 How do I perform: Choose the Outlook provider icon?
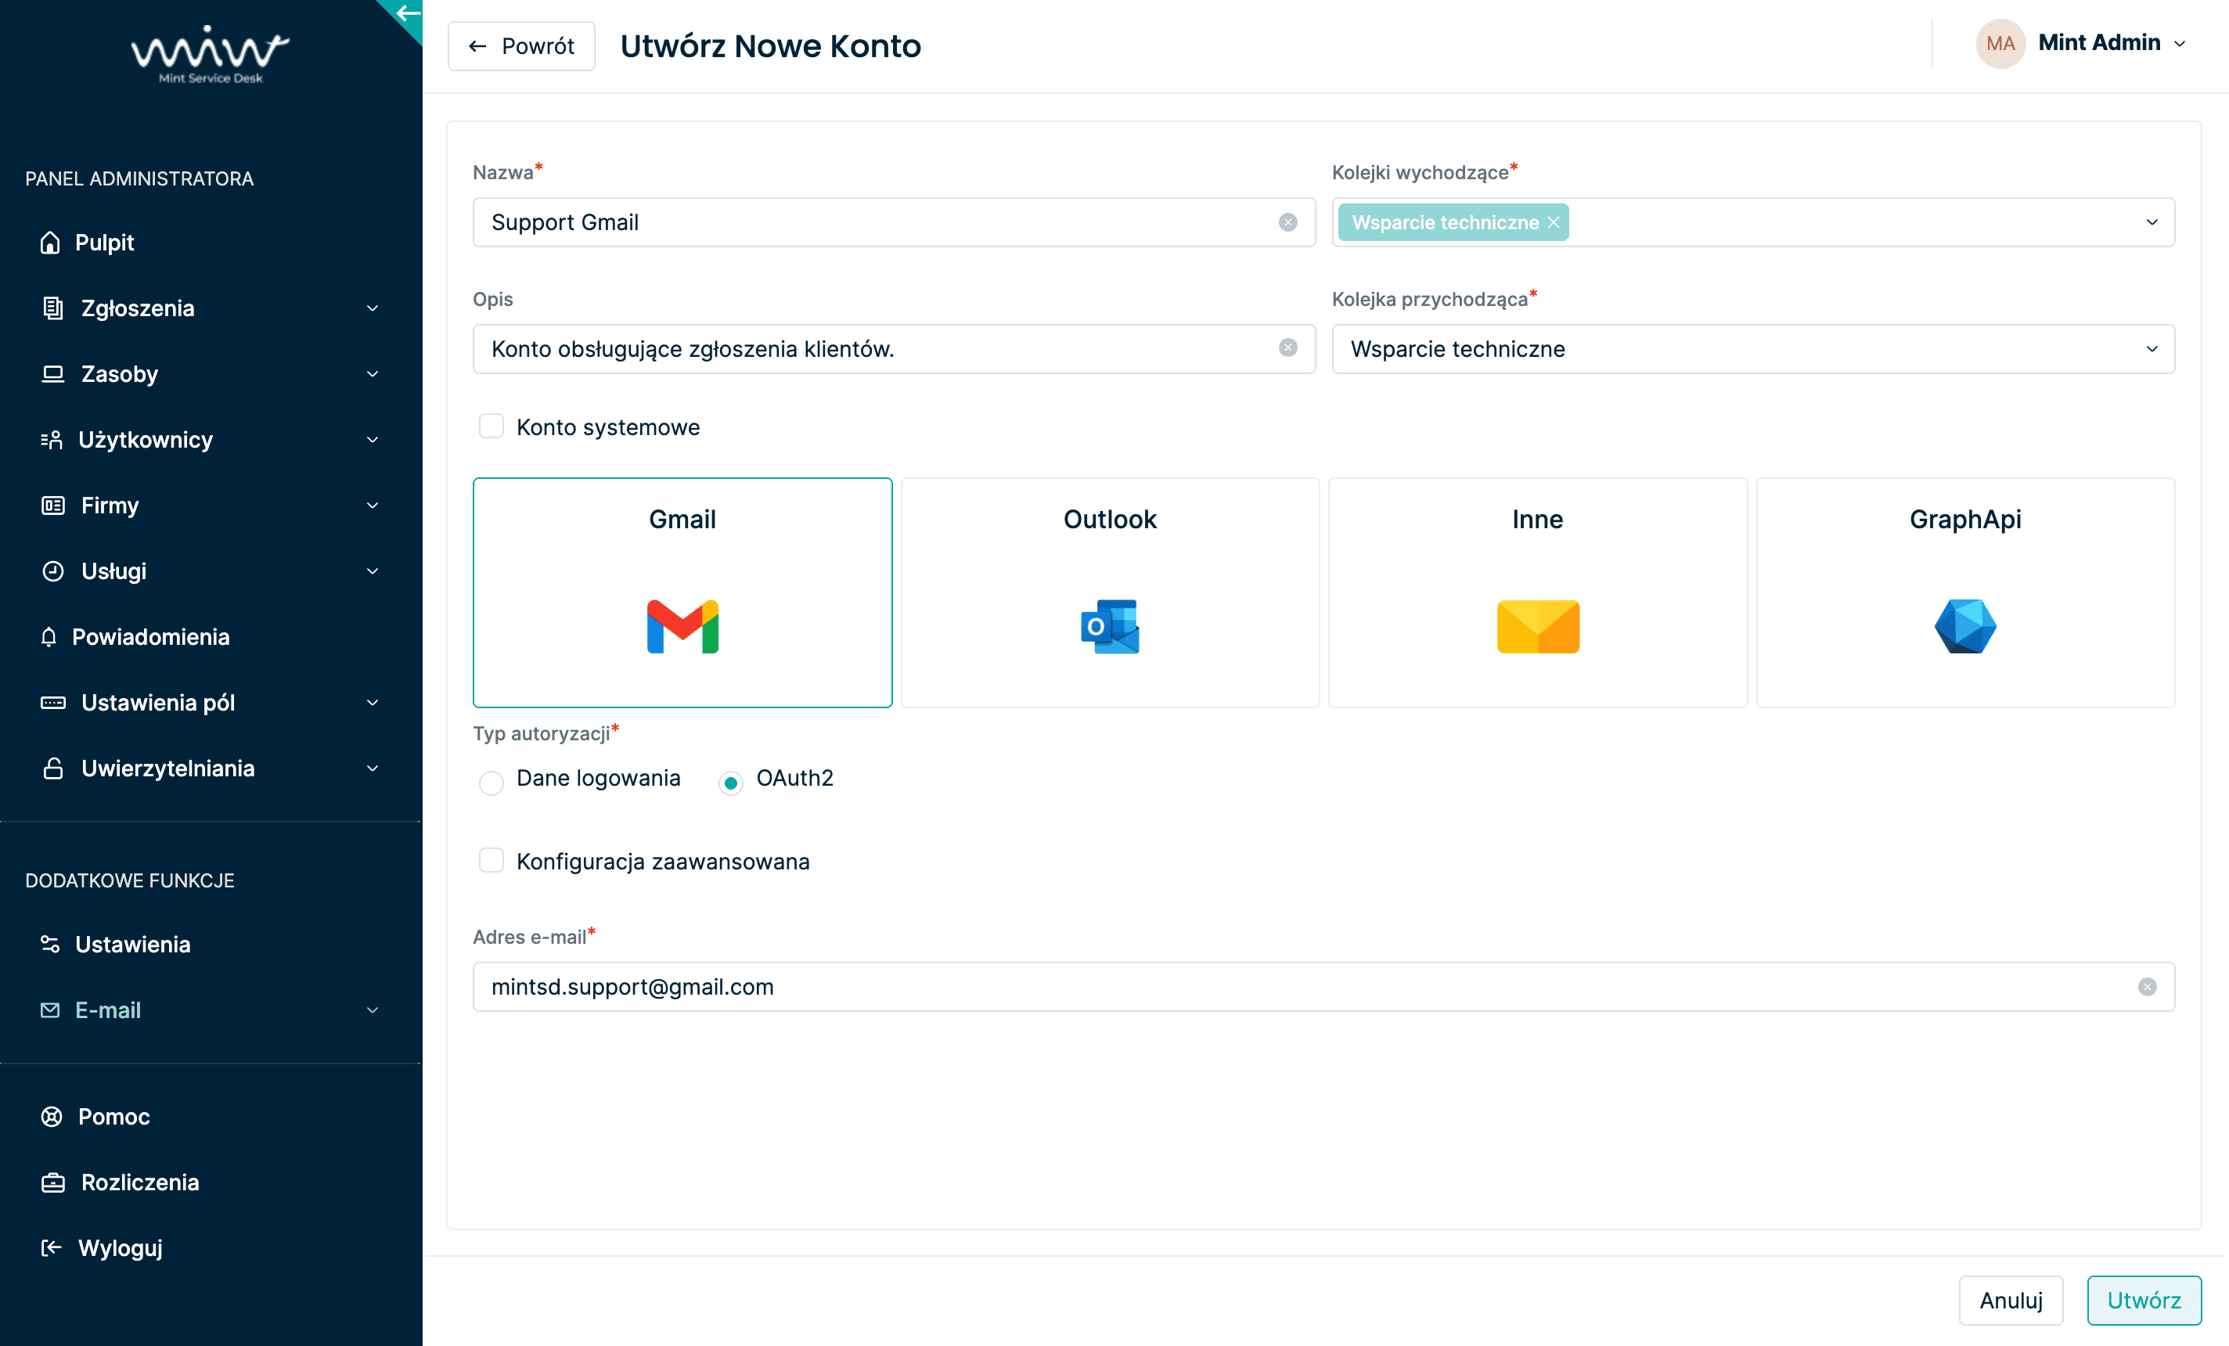pyautogui.click(x=1109, y=626)
